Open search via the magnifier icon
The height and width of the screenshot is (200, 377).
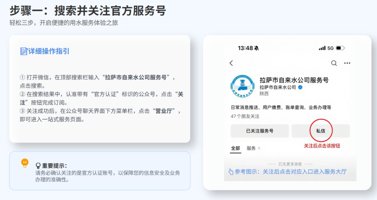tap(334, 63)
